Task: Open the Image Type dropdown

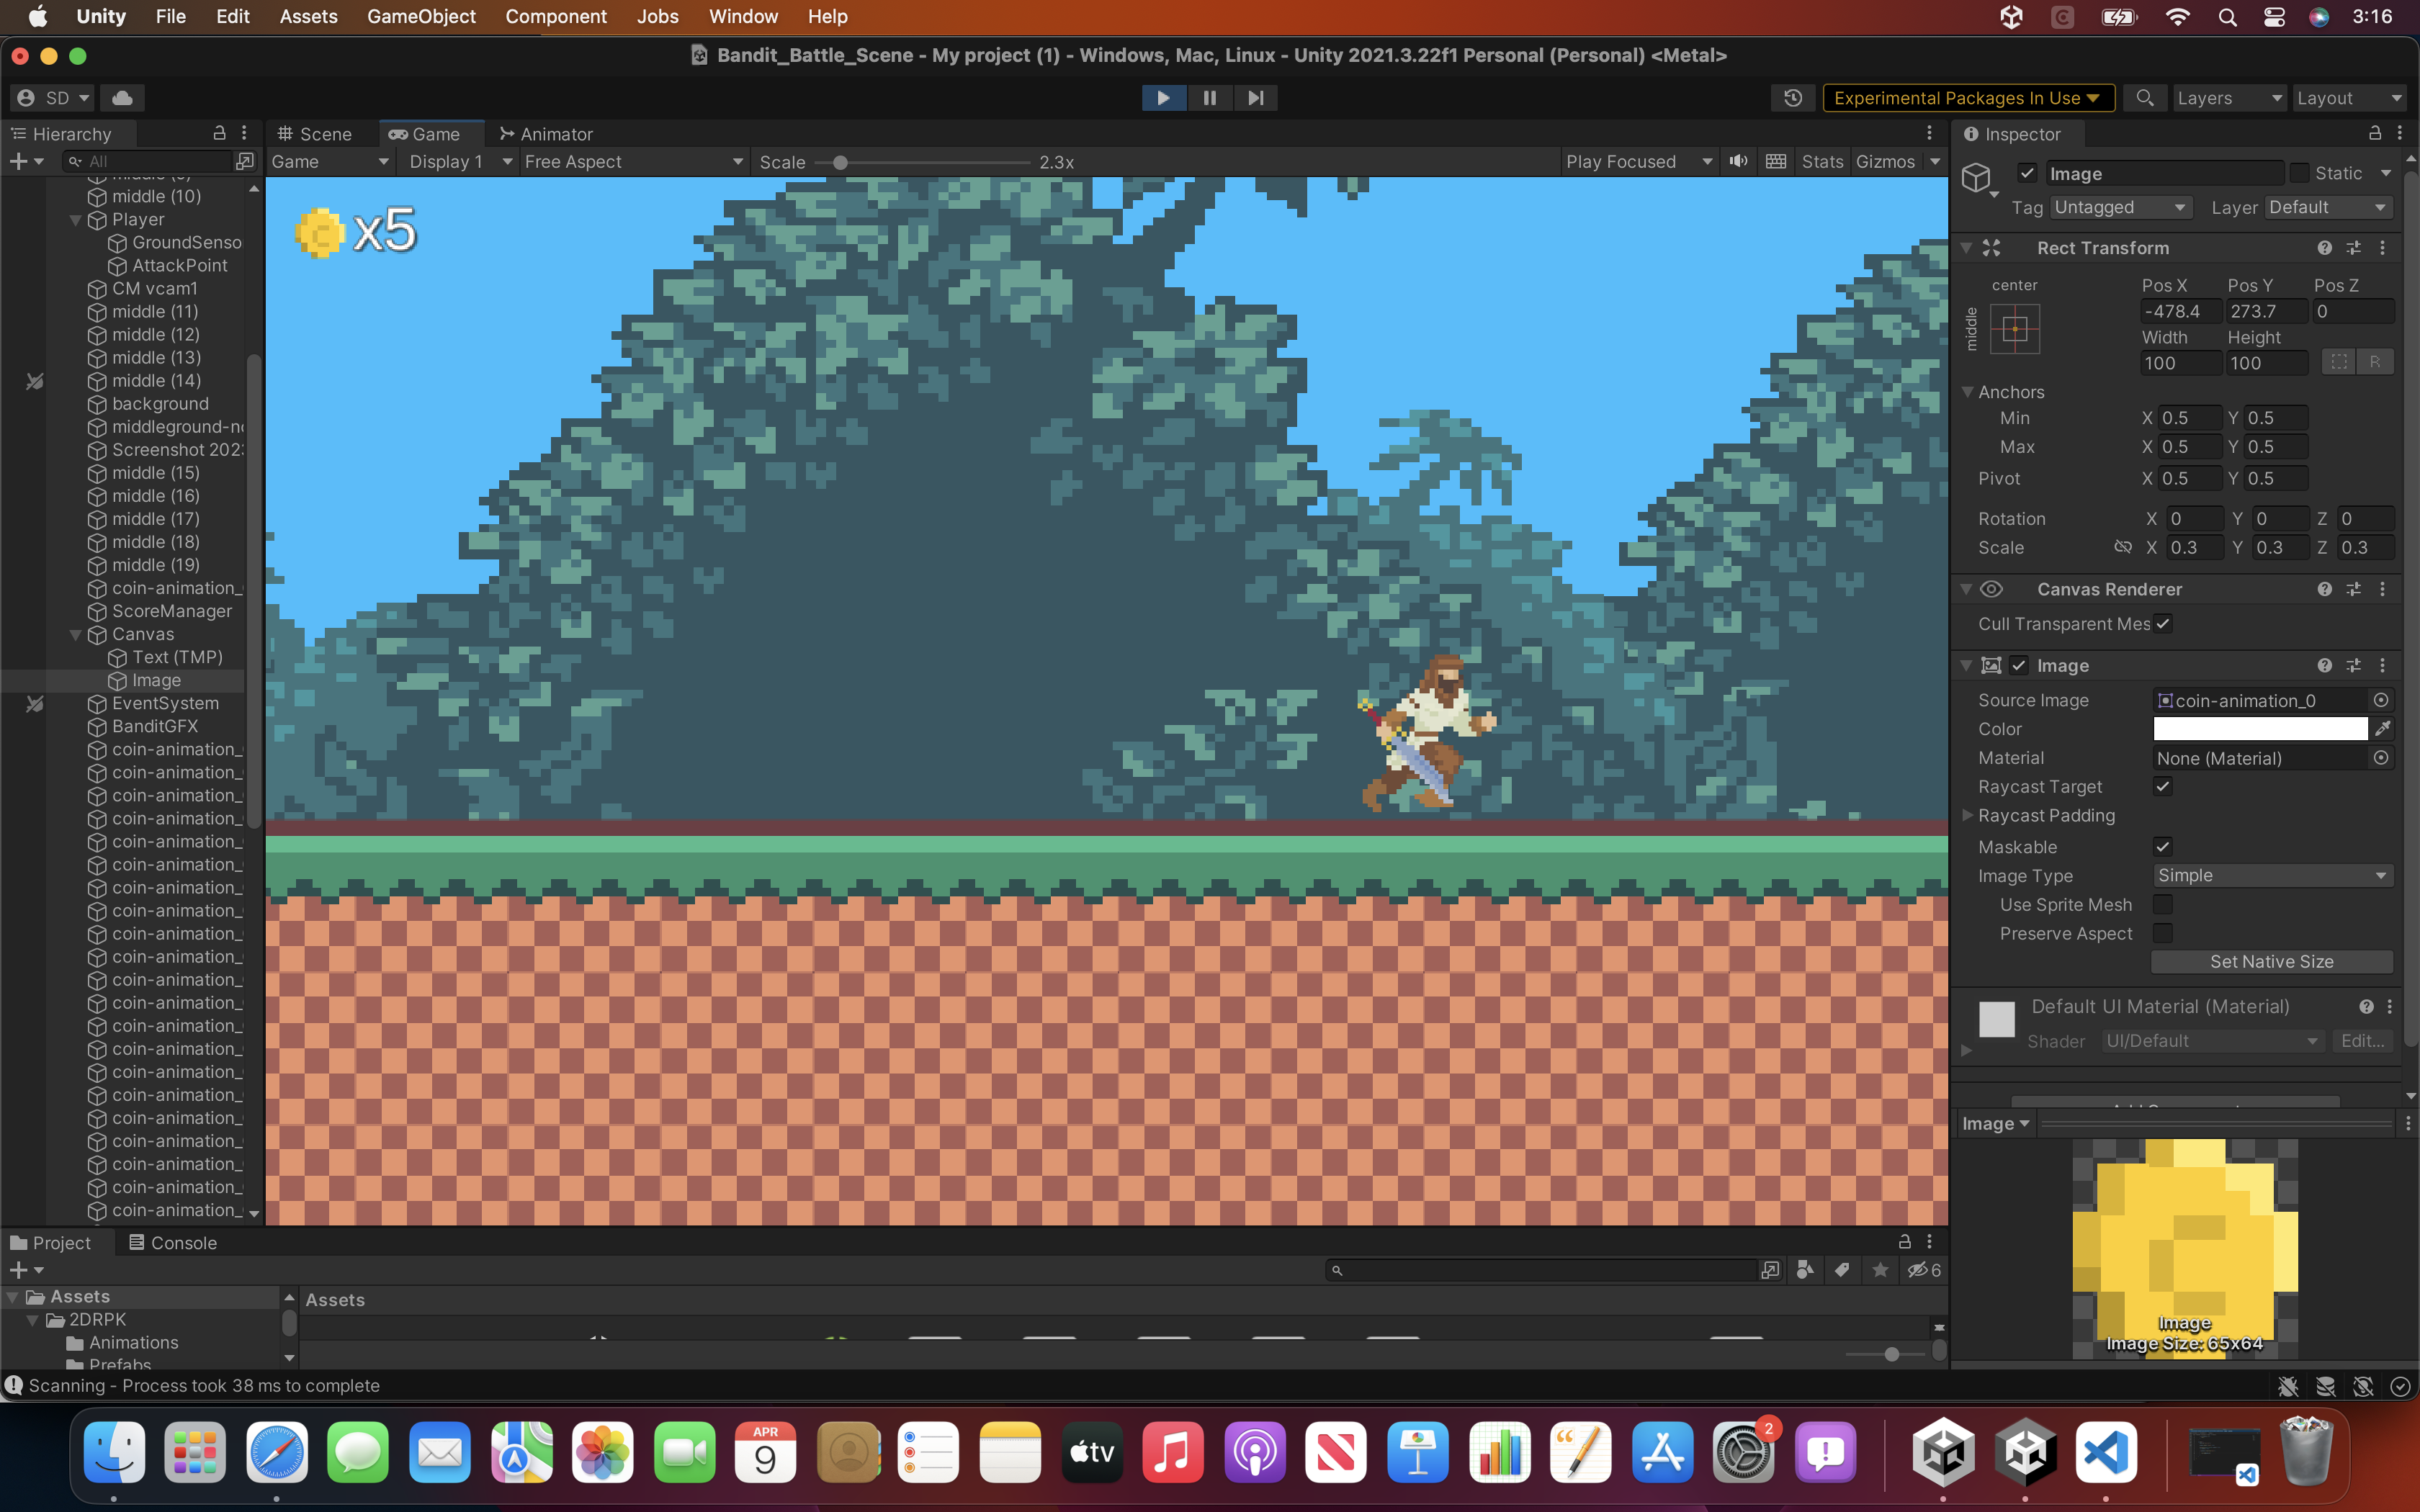Action: (2271, 875)
